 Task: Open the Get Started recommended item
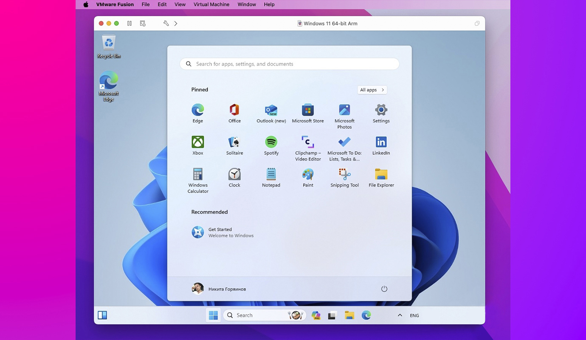click(x=223, y=232)
